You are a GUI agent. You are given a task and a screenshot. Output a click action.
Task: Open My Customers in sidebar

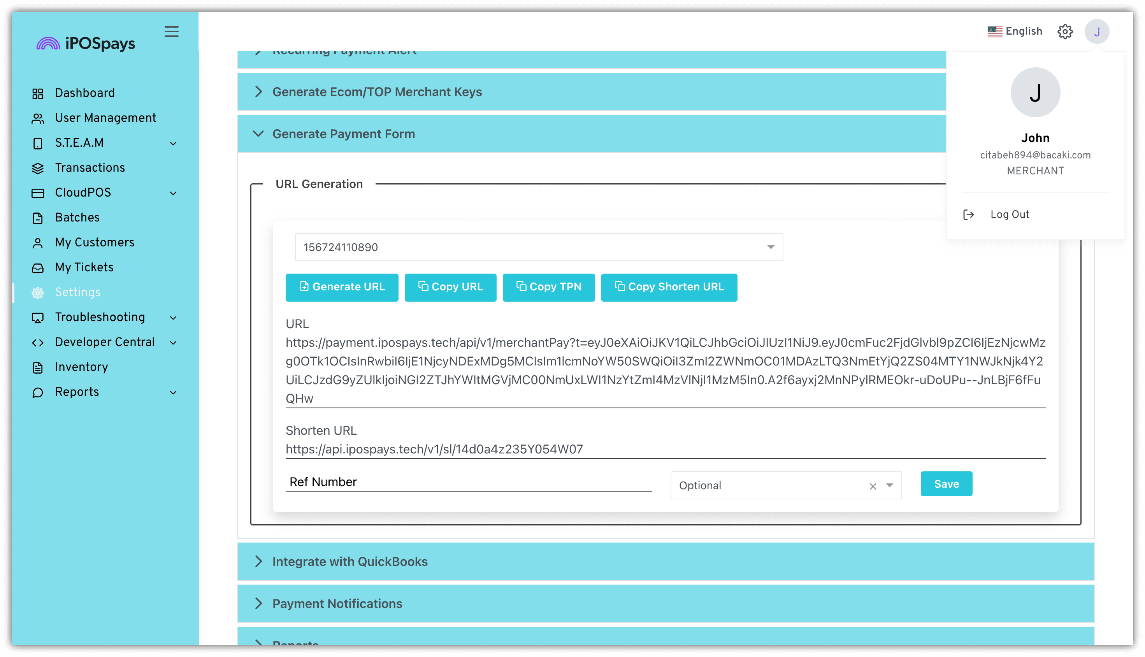95,243
